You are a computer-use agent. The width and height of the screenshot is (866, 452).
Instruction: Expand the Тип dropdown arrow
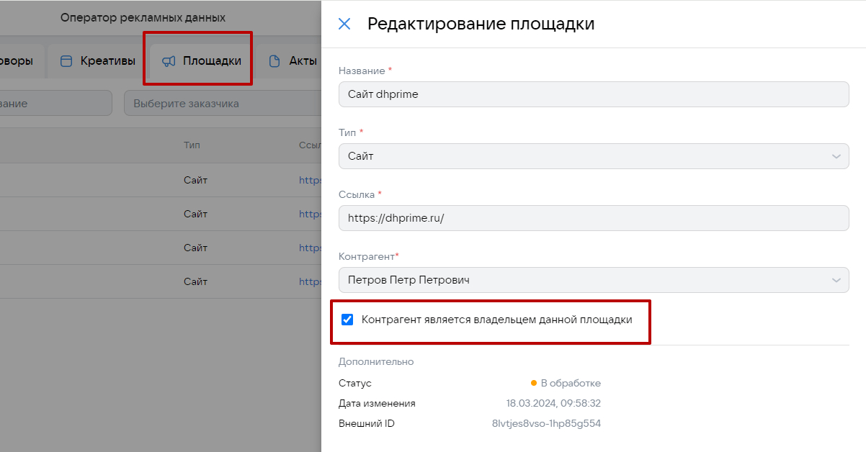point(836,156)
